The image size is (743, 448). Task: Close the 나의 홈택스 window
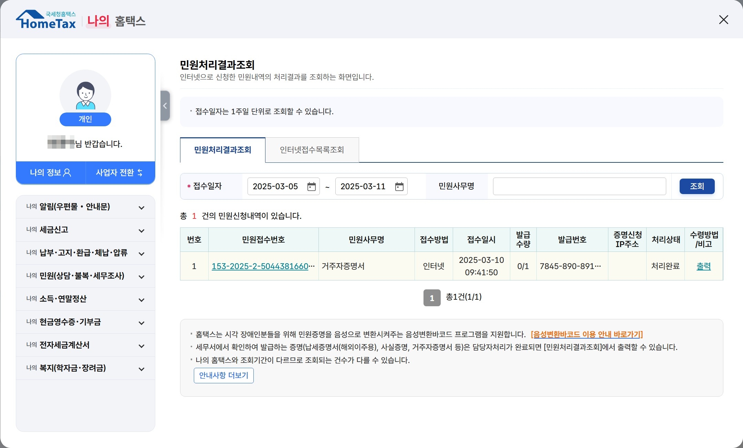click(723, 20)
